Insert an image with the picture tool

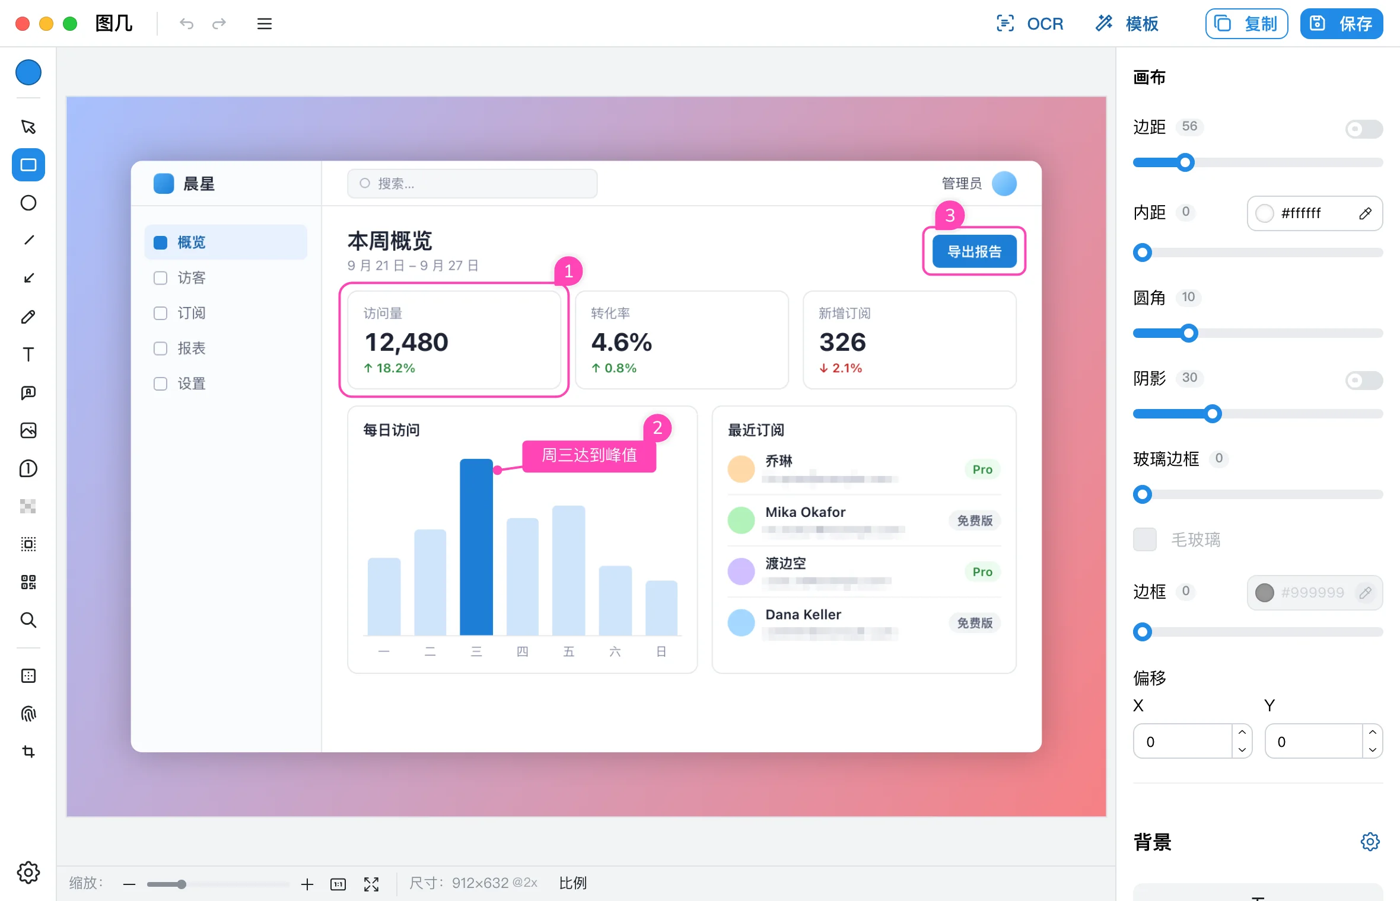click(x=28, y=430)
